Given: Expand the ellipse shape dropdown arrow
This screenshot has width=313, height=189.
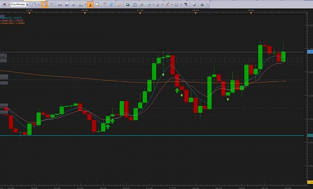Looking at the screenshot, I should (181, 4).
